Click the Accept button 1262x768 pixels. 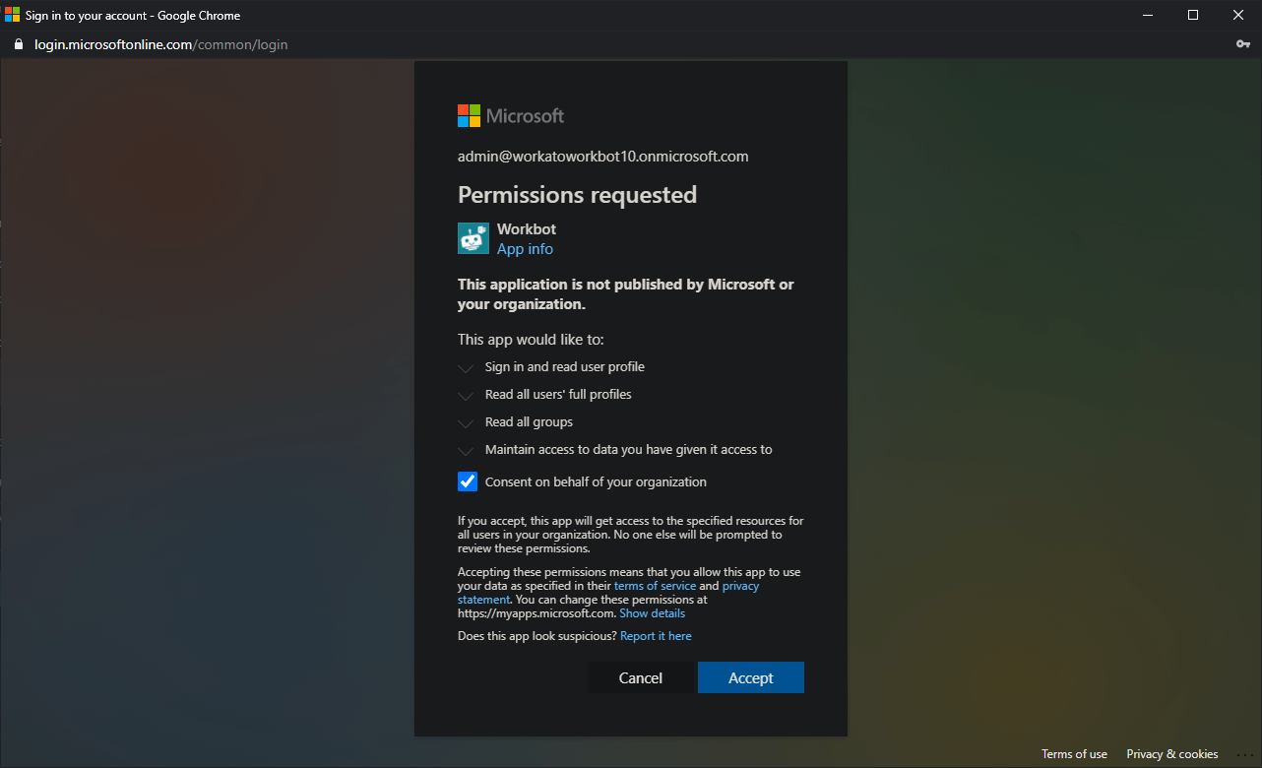tap(750, 677)
